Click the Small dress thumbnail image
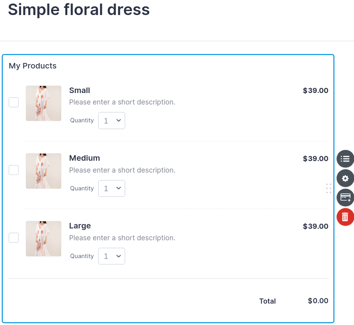Viewport: 354px width, 325px height. (x=44, y=103)
